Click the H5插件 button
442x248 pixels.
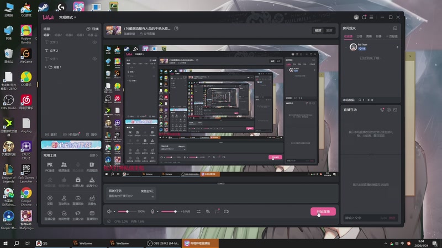pos(71,134)
